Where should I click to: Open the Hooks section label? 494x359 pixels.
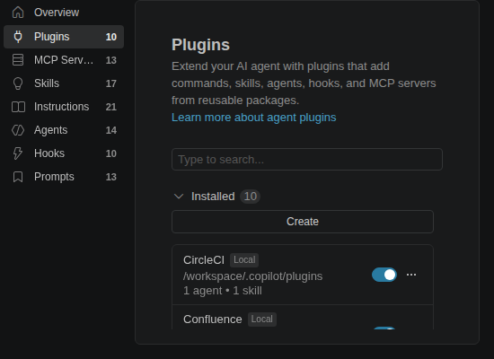(x=49, y=153)
